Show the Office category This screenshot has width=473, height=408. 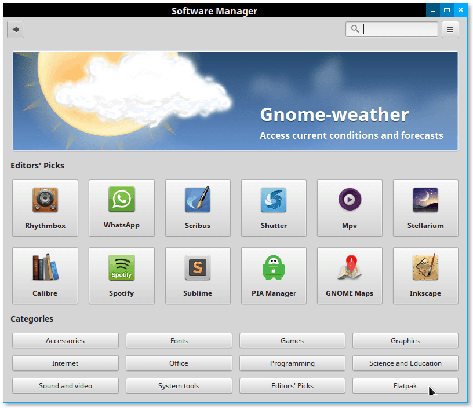coord(179,363)
